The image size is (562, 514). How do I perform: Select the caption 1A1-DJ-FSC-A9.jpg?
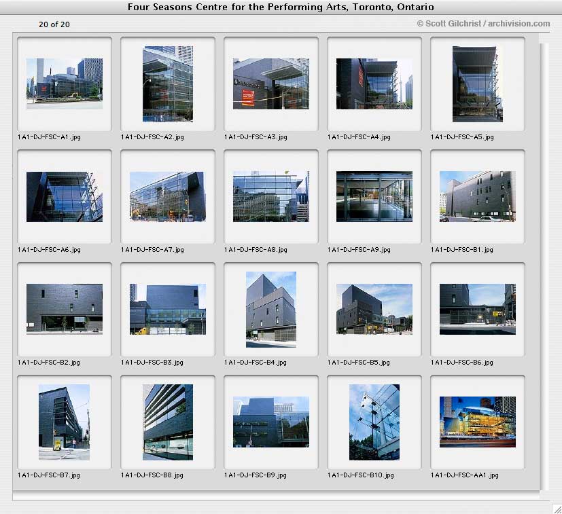(359, 250)
